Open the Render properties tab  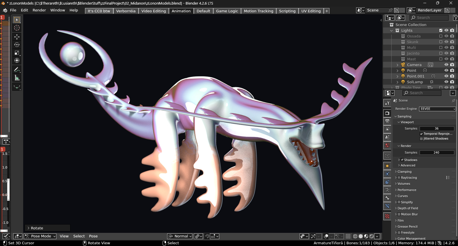pyautogui.click(x=387, y=113)
